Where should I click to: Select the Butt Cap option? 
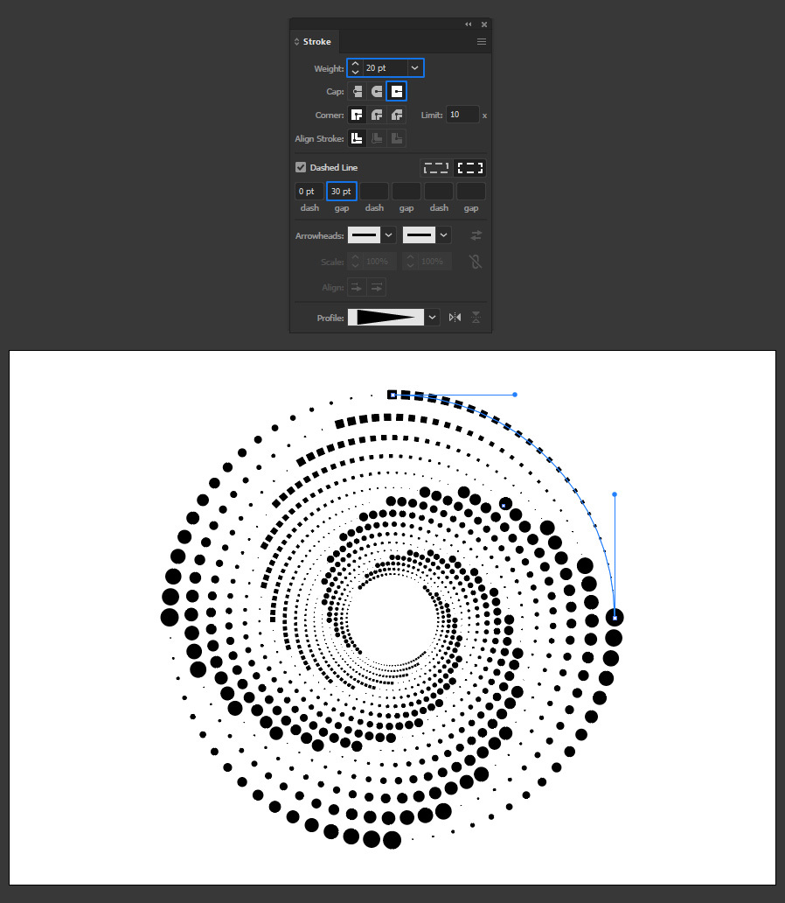click(358, 91)
